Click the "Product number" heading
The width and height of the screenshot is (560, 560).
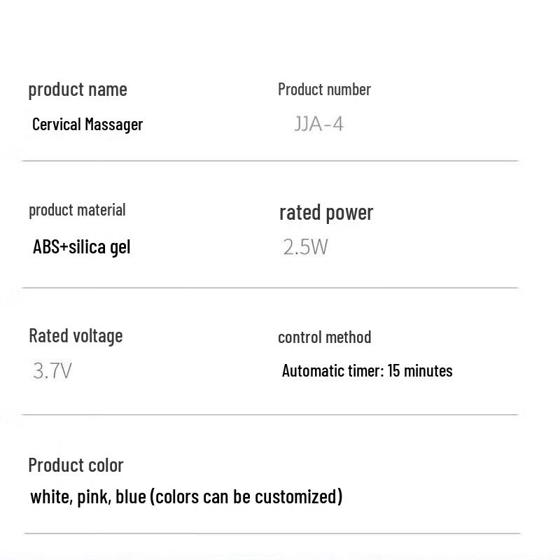point(324,90)
